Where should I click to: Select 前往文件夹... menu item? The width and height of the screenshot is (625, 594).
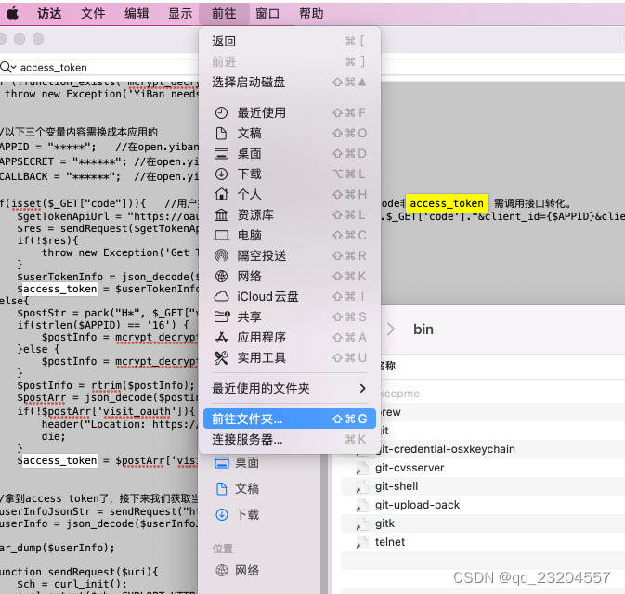[290, 420]
